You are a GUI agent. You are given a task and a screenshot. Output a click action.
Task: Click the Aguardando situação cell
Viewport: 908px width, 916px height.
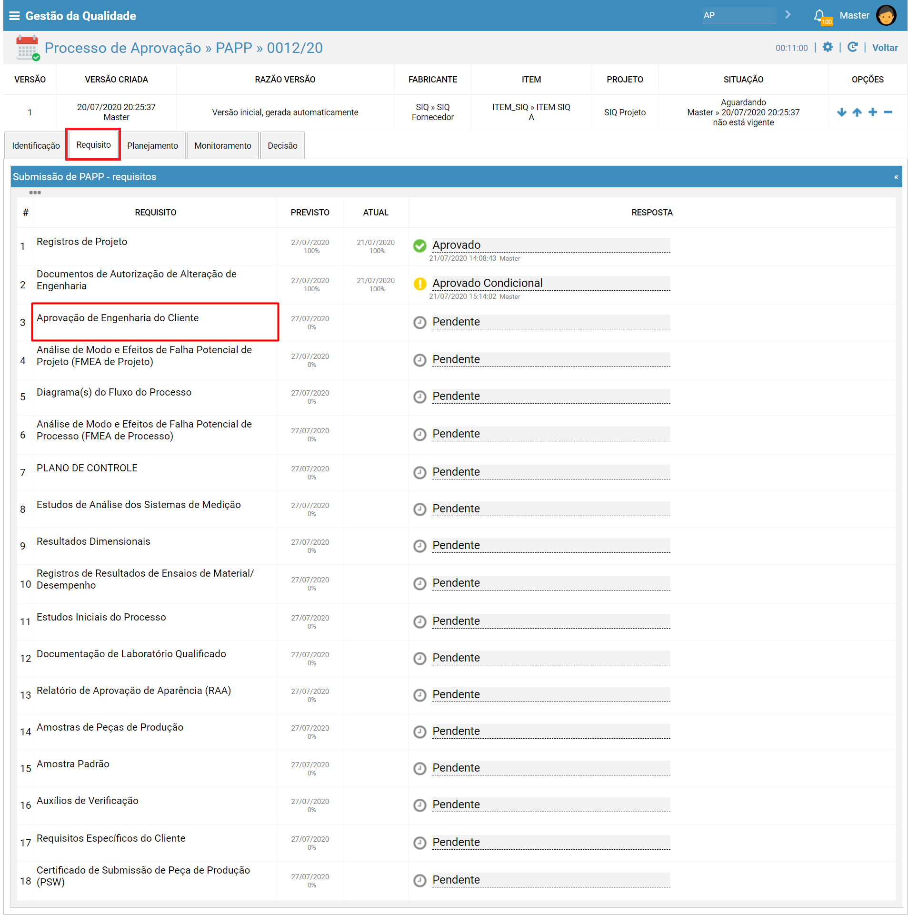click(x=743, y=112)
